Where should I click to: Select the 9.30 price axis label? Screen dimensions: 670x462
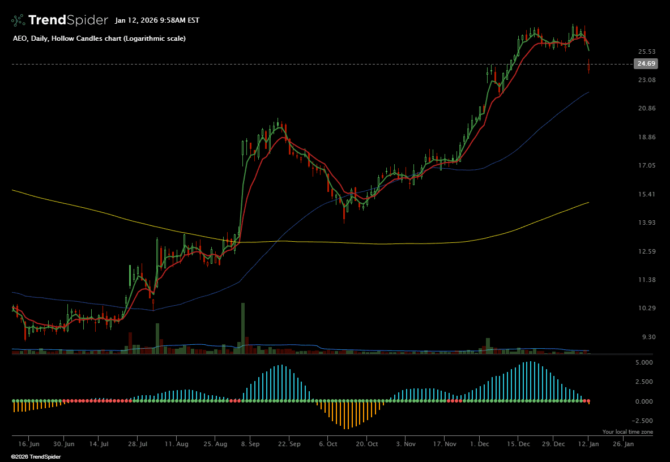[646, 337]
